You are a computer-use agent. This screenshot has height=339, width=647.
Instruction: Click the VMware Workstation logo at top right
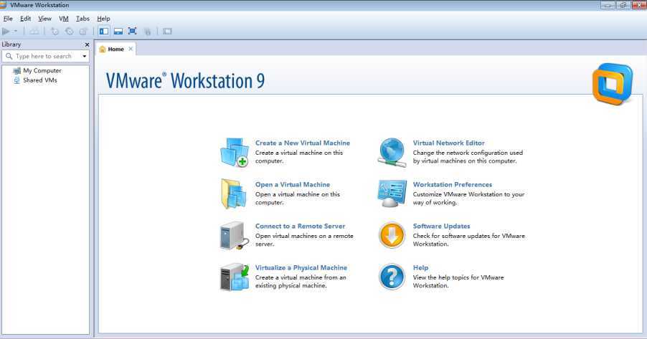[613, 84]
